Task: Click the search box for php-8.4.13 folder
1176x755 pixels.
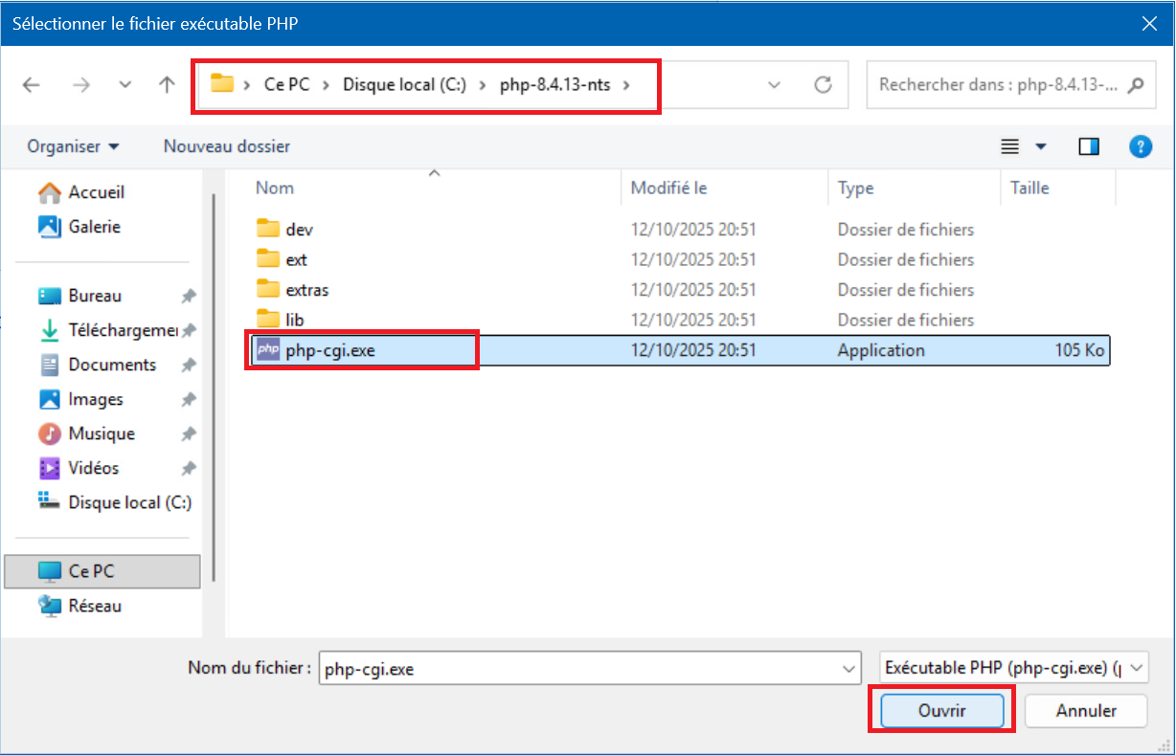Action: [x=998, y=85]
